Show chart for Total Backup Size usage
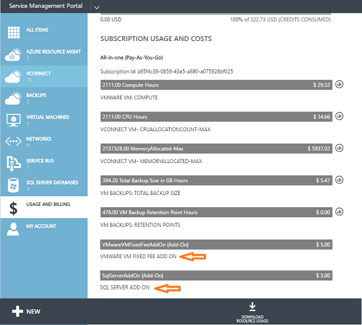The width and height of the screenshot is (362, 325). (339, 180)
